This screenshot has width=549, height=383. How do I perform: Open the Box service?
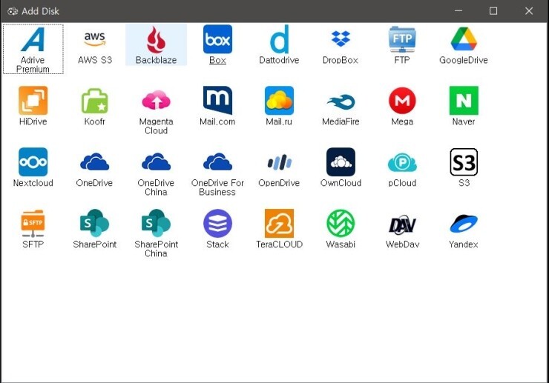[217, 39]
